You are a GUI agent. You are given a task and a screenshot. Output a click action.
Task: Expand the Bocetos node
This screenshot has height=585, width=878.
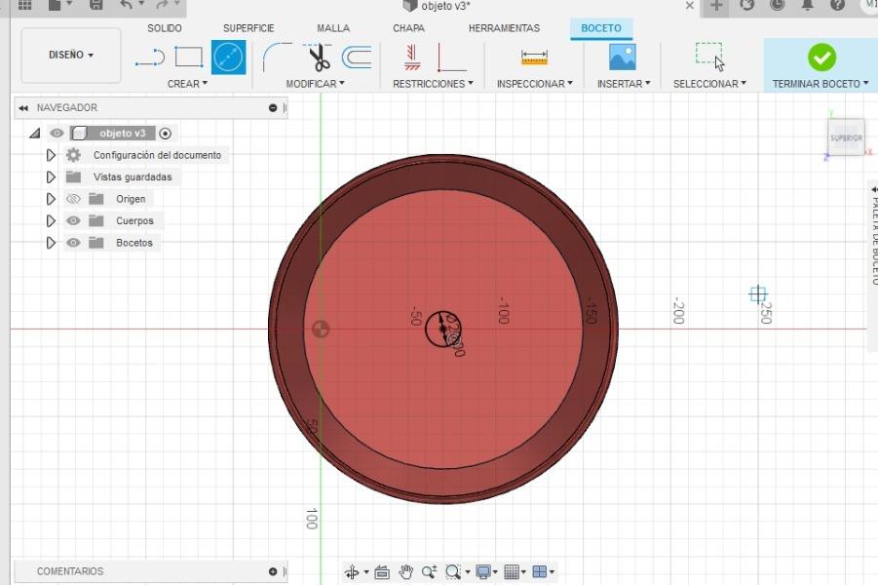point(51,243)
